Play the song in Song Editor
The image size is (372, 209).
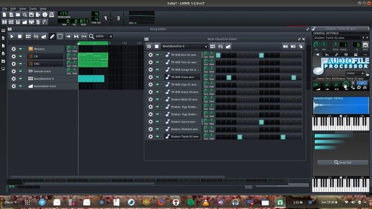(12, 37)
